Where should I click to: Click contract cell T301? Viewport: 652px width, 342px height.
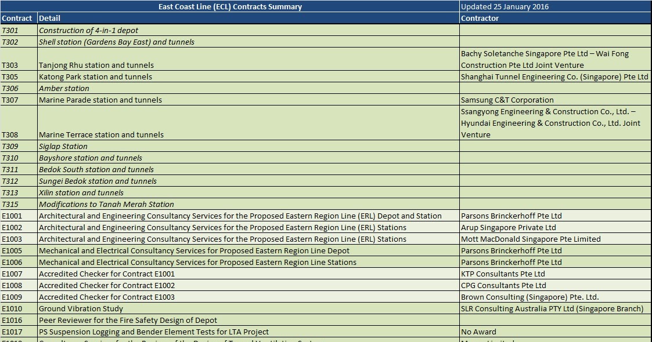pos(19,30)
